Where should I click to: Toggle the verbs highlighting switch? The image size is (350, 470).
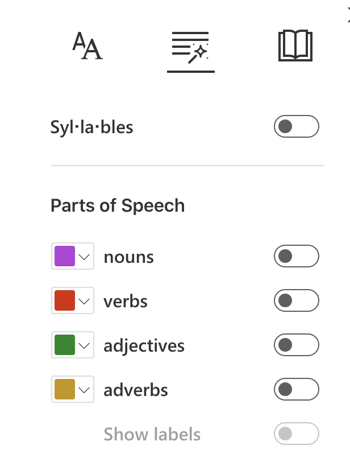click(296, 300)
